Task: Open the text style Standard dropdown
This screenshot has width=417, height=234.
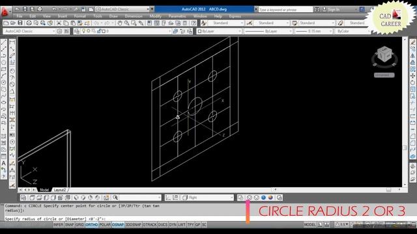Action: click(x=225, y=23)
